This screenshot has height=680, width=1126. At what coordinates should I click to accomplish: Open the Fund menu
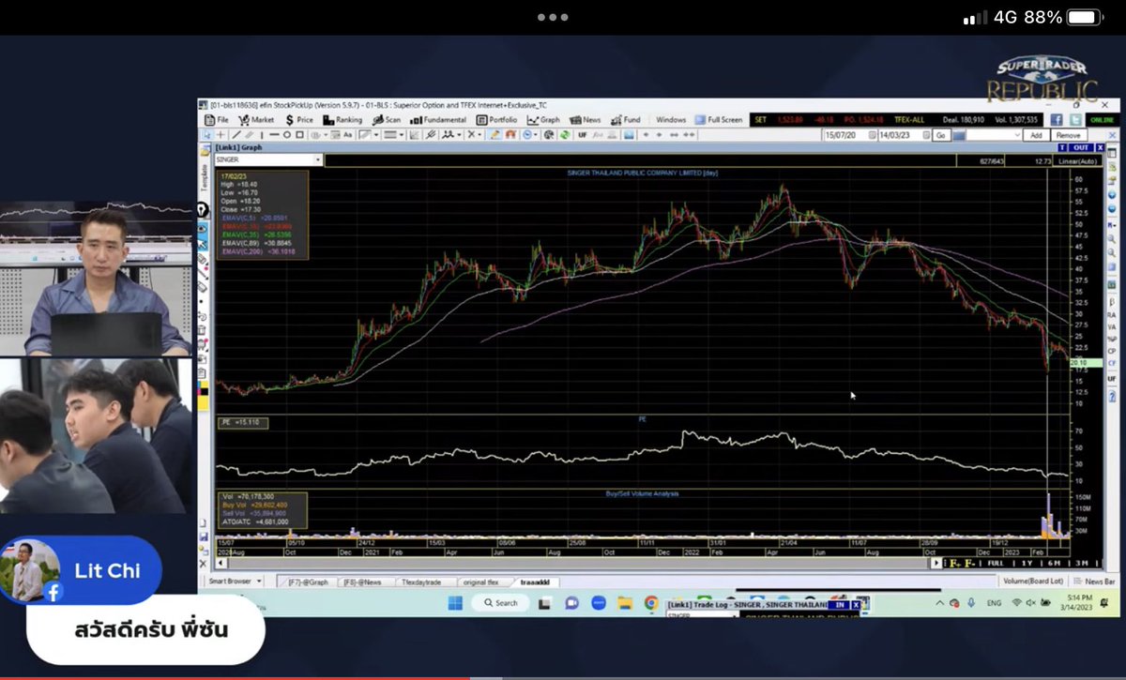pyautogui.click(x=626, y=120)
